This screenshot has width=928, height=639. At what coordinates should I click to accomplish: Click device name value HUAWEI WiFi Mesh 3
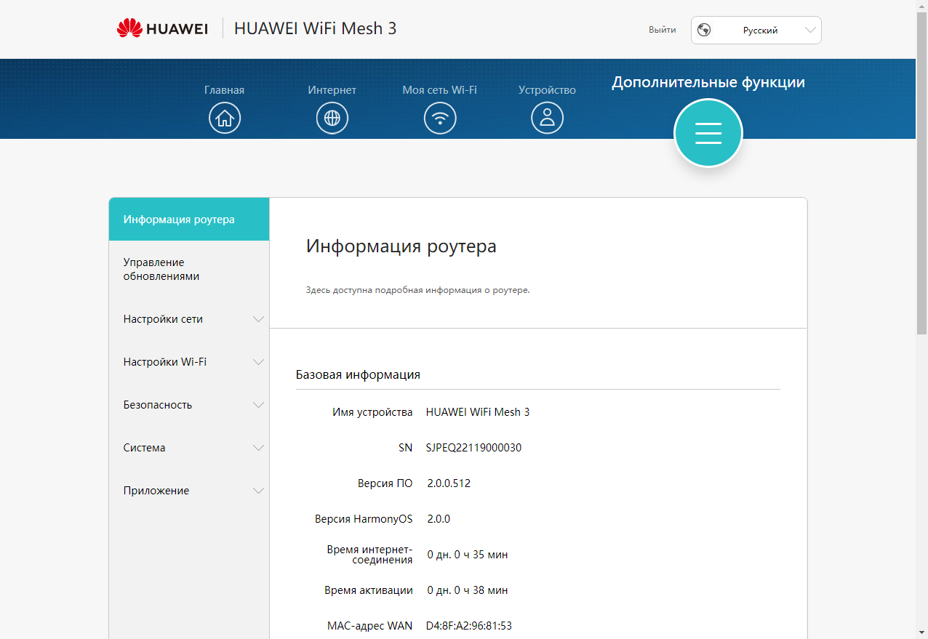[x=478, y=412]
